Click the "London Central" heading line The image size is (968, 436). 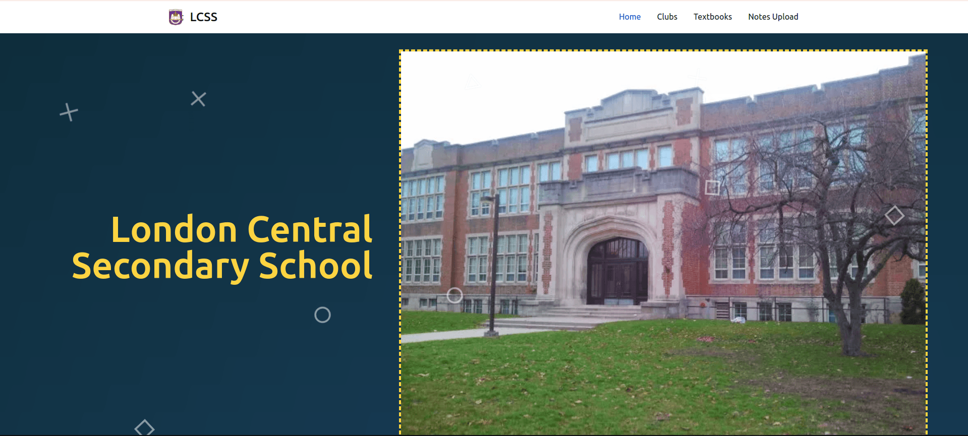pyautogui.click(x=241, y=229)
